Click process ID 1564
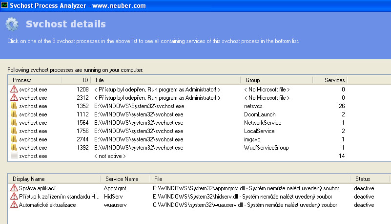The width and height of the screenshot is (391, 224). [82, 123]
